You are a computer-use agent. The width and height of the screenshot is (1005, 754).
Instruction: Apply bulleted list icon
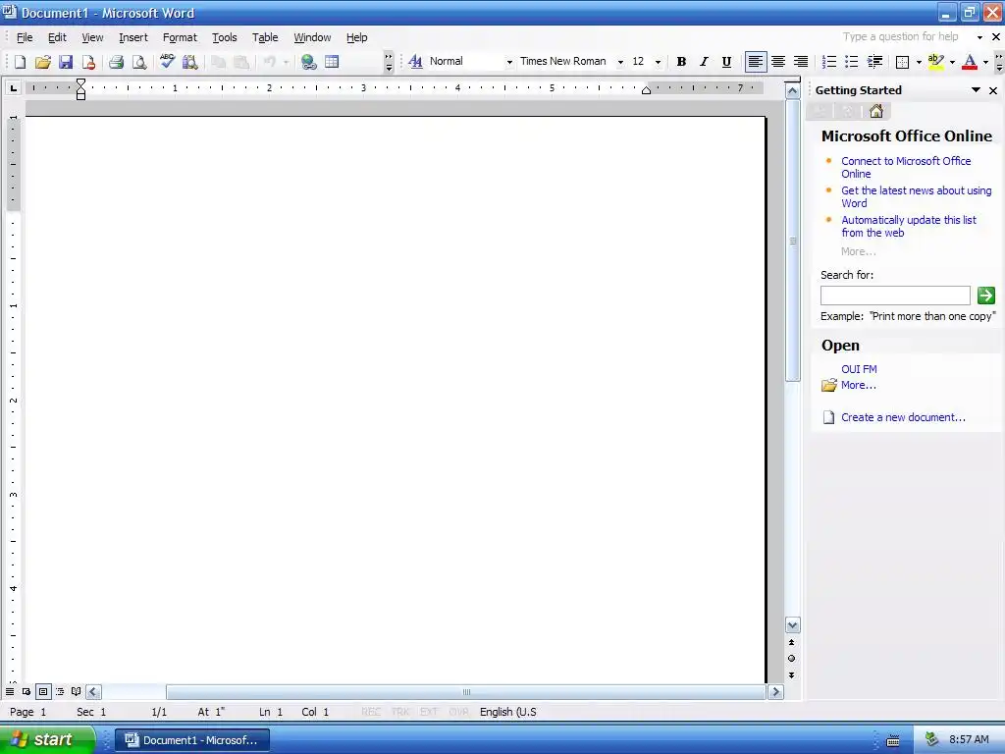point(851,62)
